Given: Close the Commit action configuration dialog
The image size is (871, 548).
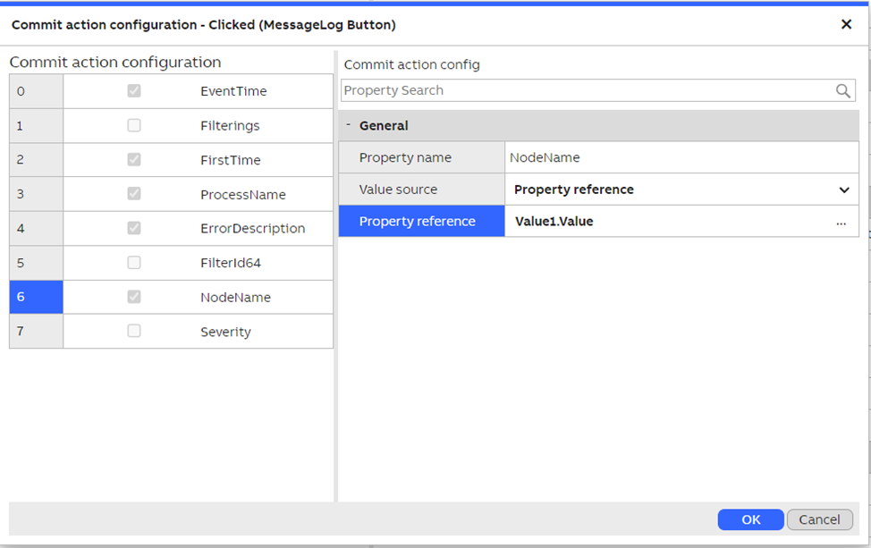Looking at the screenshot, I should [x=846, y=24].
